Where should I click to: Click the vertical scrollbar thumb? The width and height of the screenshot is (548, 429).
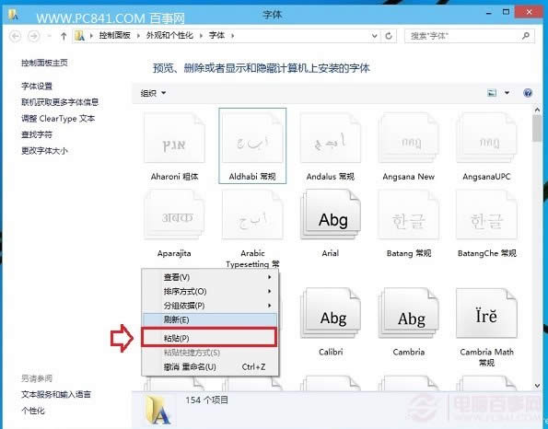click(x=537, y=128)
